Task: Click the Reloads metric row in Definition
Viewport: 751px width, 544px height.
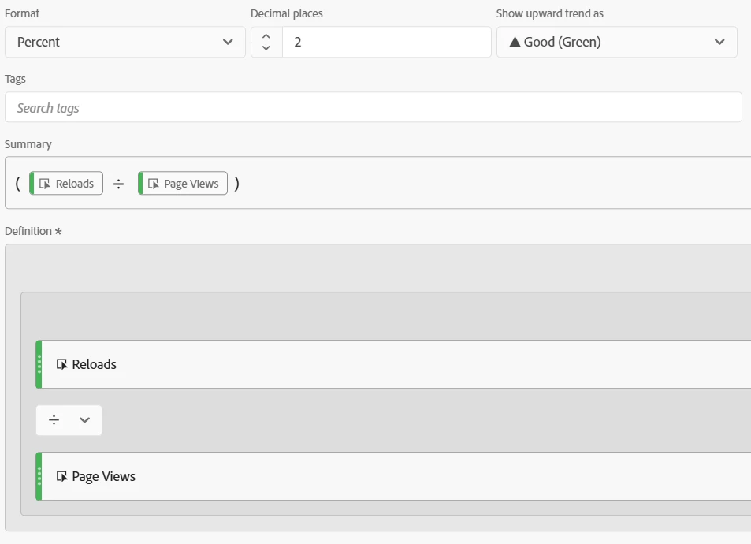Action: [x=393, y=364]
